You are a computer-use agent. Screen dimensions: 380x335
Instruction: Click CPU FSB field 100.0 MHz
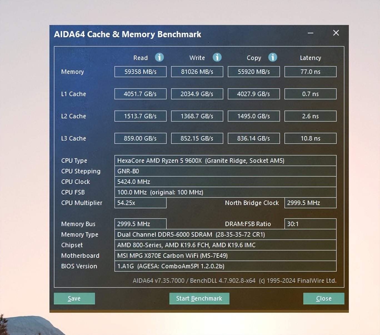pyautogui.click(x=226, y=192)
